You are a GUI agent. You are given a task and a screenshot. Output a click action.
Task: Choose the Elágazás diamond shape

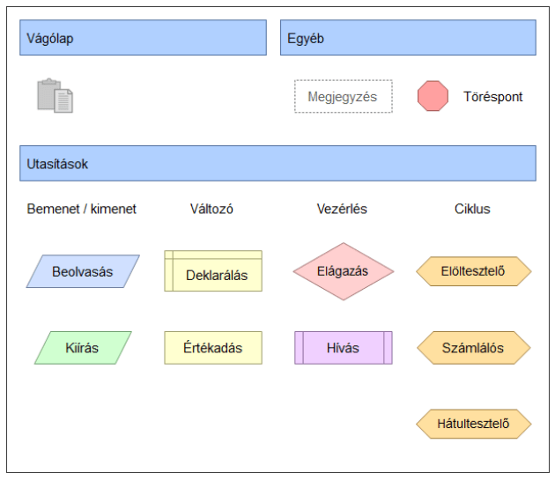[343, 271]
